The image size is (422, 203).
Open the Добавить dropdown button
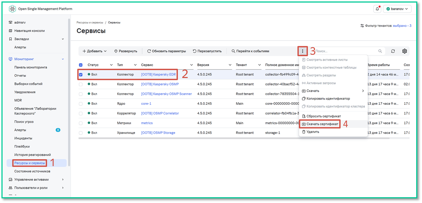tap(94, 51)
